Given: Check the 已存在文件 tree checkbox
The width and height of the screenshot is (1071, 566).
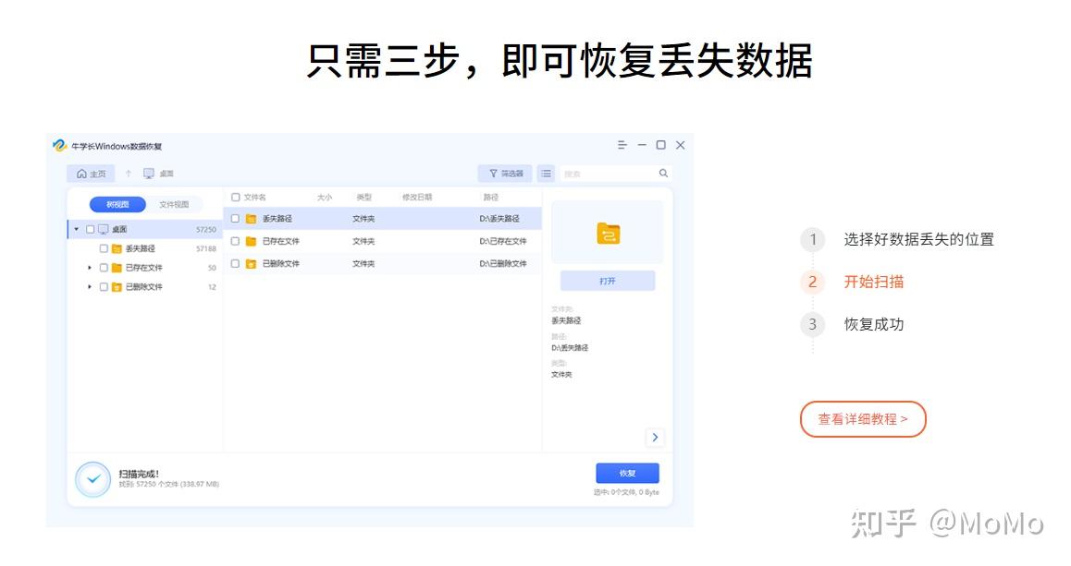Looking at the screenshot, I should click(104, 268).
